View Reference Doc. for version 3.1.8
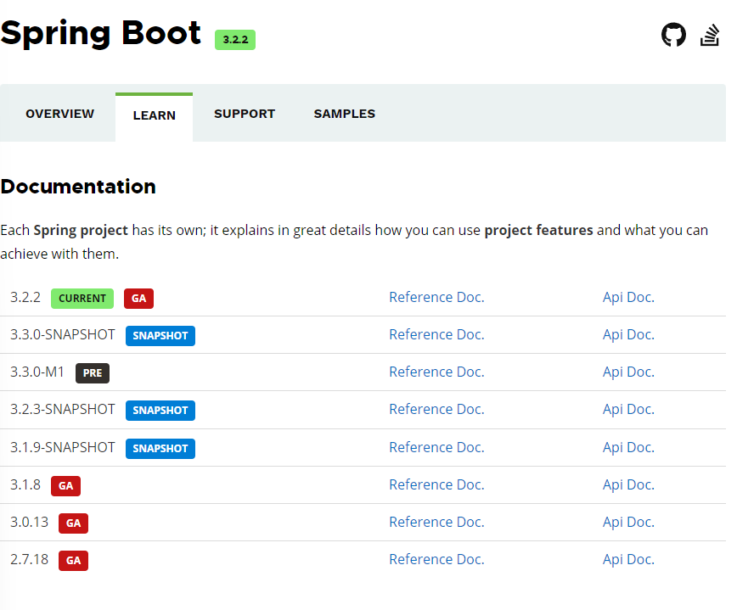Screen dimensions: 737x610 point(436,484)
